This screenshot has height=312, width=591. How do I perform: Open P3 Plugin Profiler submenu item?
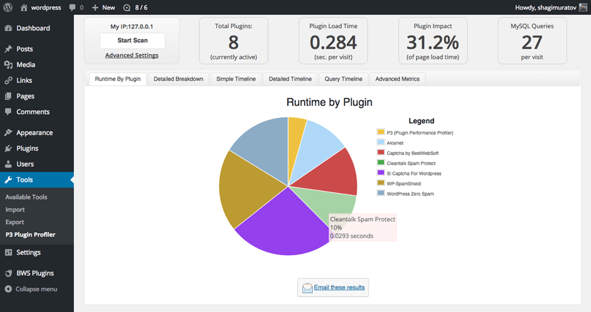(x=30, y=234)
